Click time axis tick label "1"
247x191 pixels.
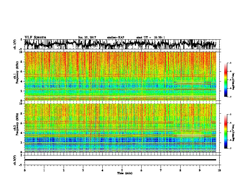pos(44,170)
